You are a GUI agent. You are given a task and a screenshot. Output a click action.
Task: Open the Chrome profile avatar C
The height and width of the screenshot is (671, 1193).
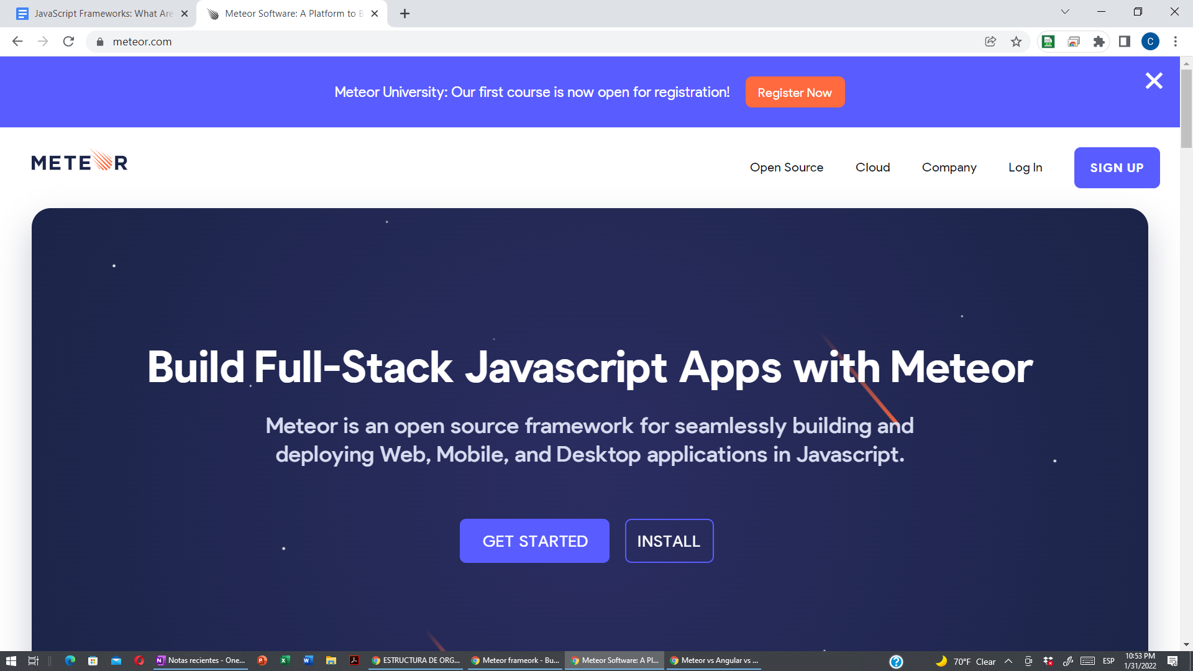click(1150, 42)
